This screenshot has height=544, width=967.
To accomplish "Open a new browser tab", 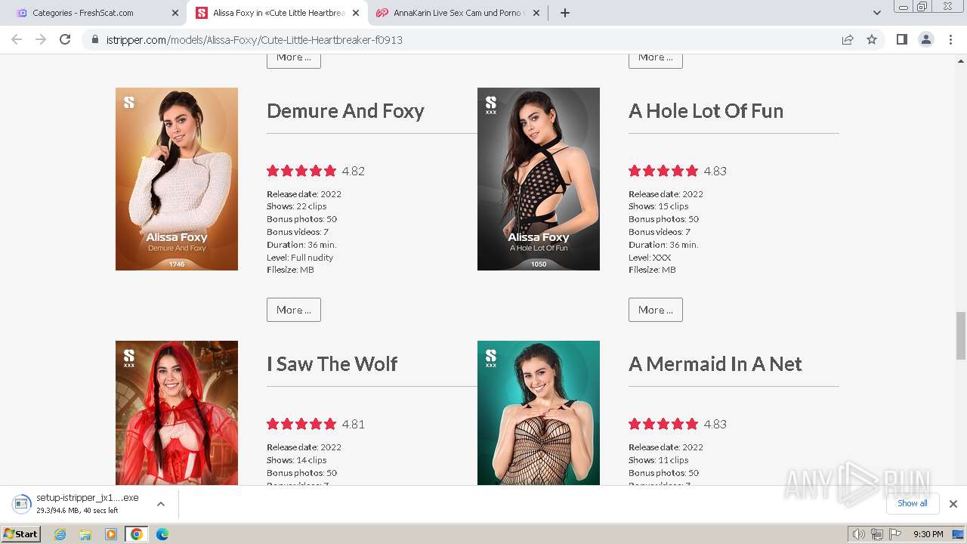I will tap(565, 13).
